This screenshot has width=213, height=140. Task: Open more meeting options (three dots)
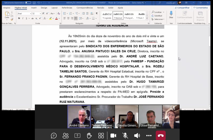coord(149,135)
